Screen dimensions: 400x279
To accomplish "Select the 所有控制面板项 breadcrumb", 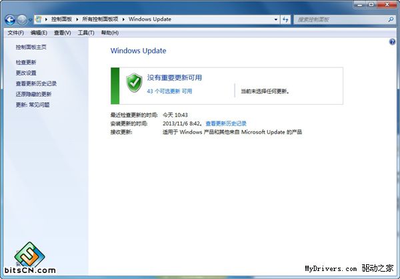I will 100,19.
